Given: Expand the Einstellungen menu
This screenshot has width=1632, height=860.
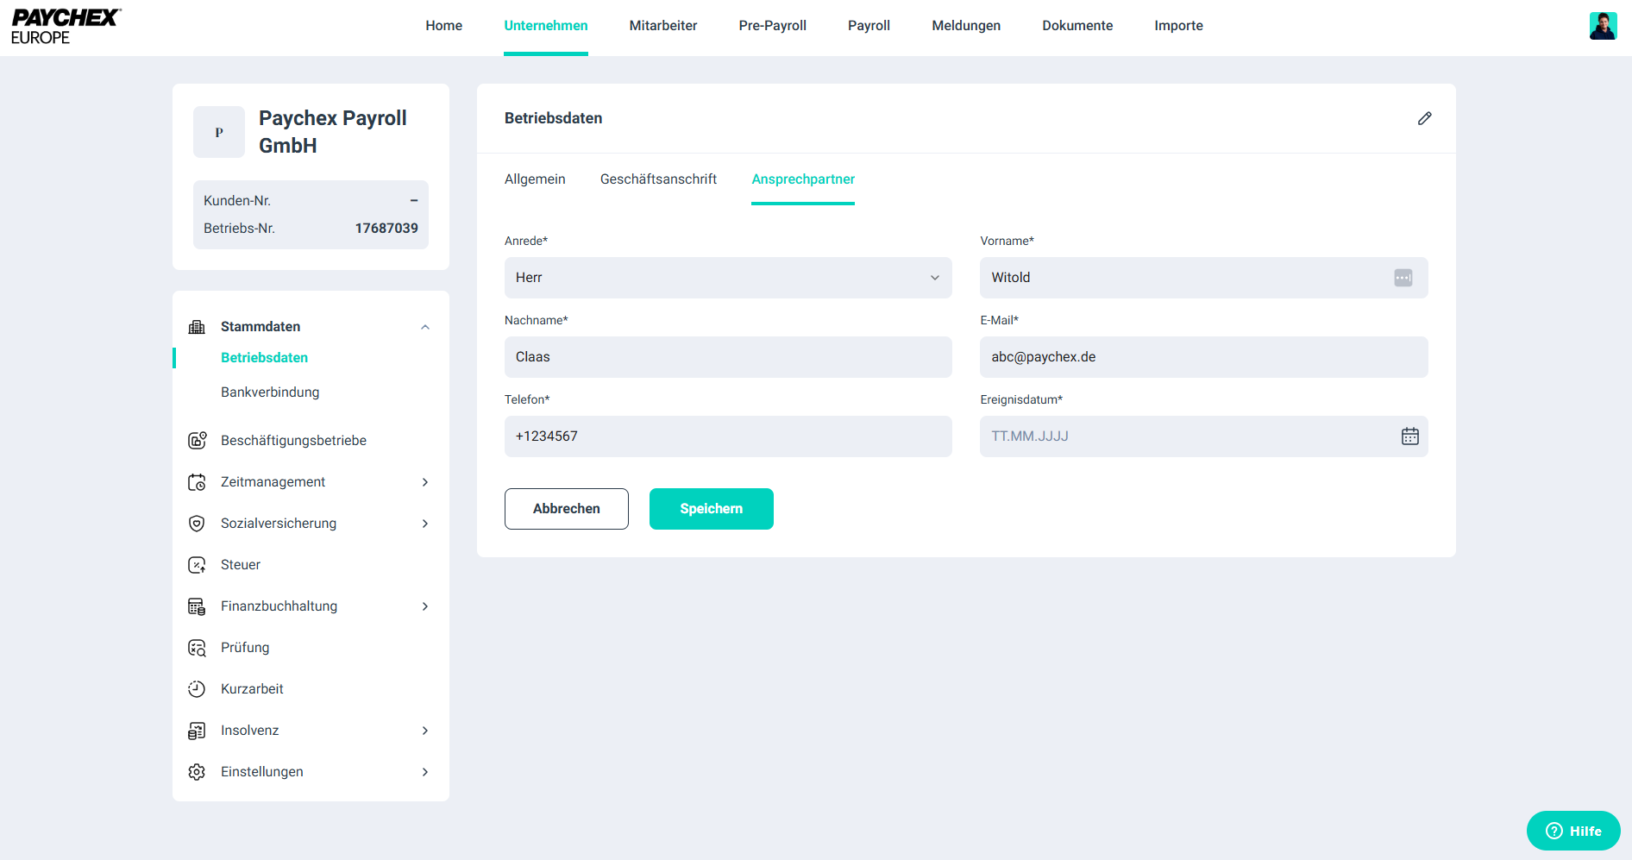Looking at the screenshot, I should click(424, 772).
